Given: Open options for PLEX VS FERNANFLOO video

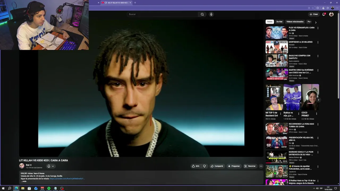Looking at the screenshot, I should 318,28.
